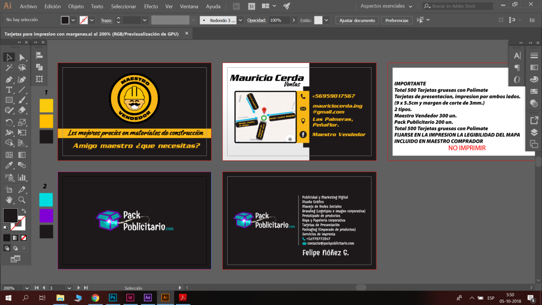This screenshot has width=542, height=305.
Task: Select the Lasso tool
Action: (x=22, y=68)
